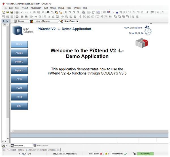Close the StartPage tab

[77, 21]
